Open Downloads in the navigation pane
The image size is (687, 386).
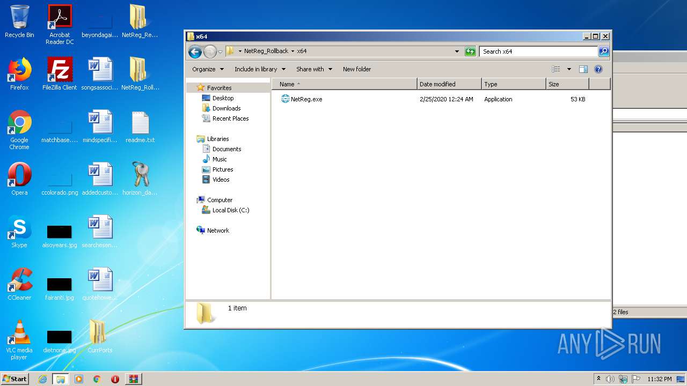pos(226,108)
